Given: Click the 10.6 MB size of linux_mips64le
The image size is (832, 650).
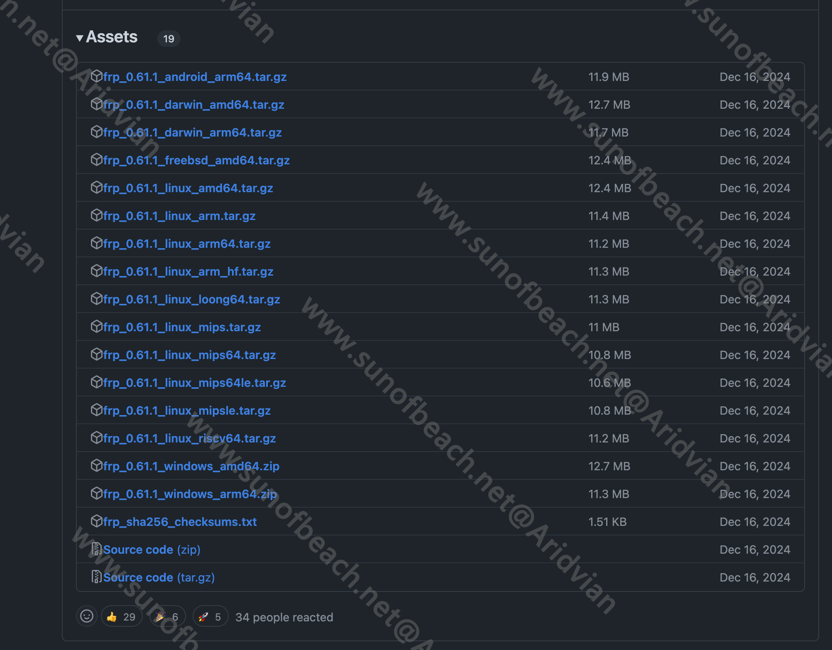Looking at the screenshot, I should click(x=609, y=383).
